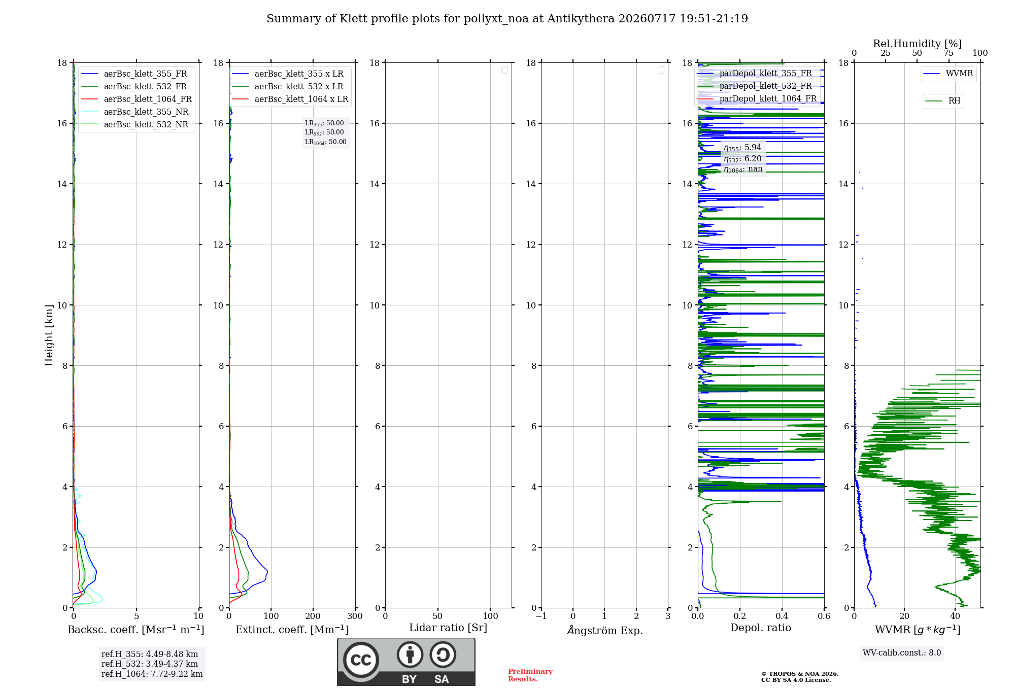This screenshot has width=1015, height=690.
Task: Click the blue WVMR legend entry
Action: pos(949,74)
